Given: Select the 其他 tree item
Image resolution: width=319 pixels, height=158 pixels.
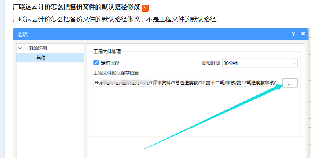Looking at the screenshot, I should pos(50,58).
